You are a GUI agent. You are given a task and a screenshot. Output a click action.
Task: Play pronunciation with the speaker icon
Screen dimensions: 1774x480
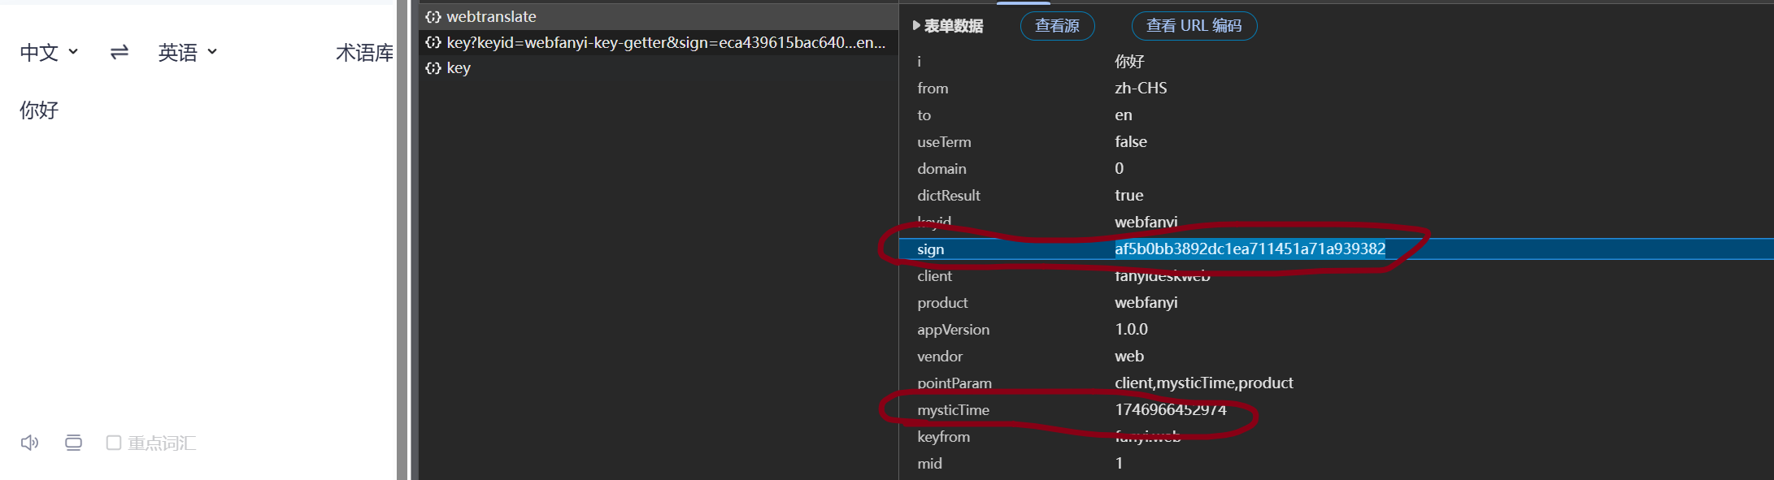(29, 443)
